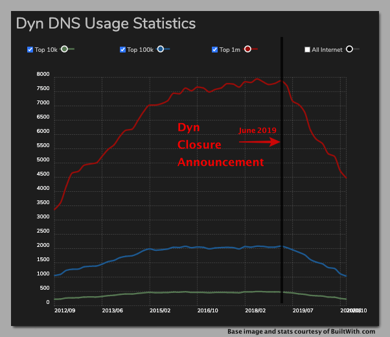Click the 0 y-axis label
This screenshot has height=337, width=390.
tap(48, 302)
